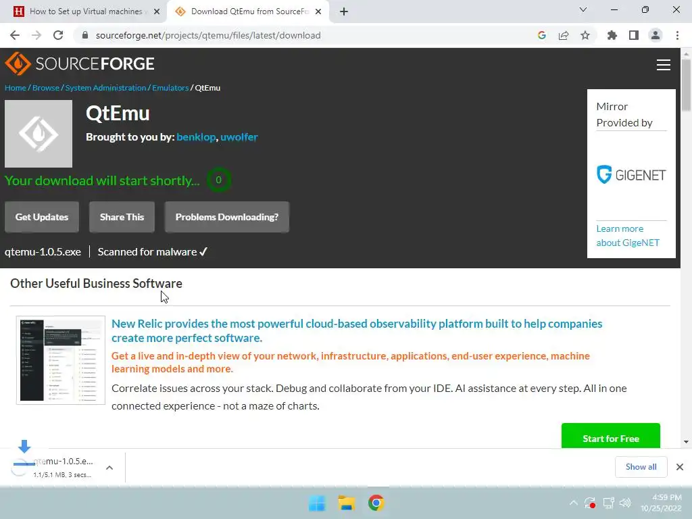
Task: Open the tab search dropdown arrow
Action: (x=583, y=9)
